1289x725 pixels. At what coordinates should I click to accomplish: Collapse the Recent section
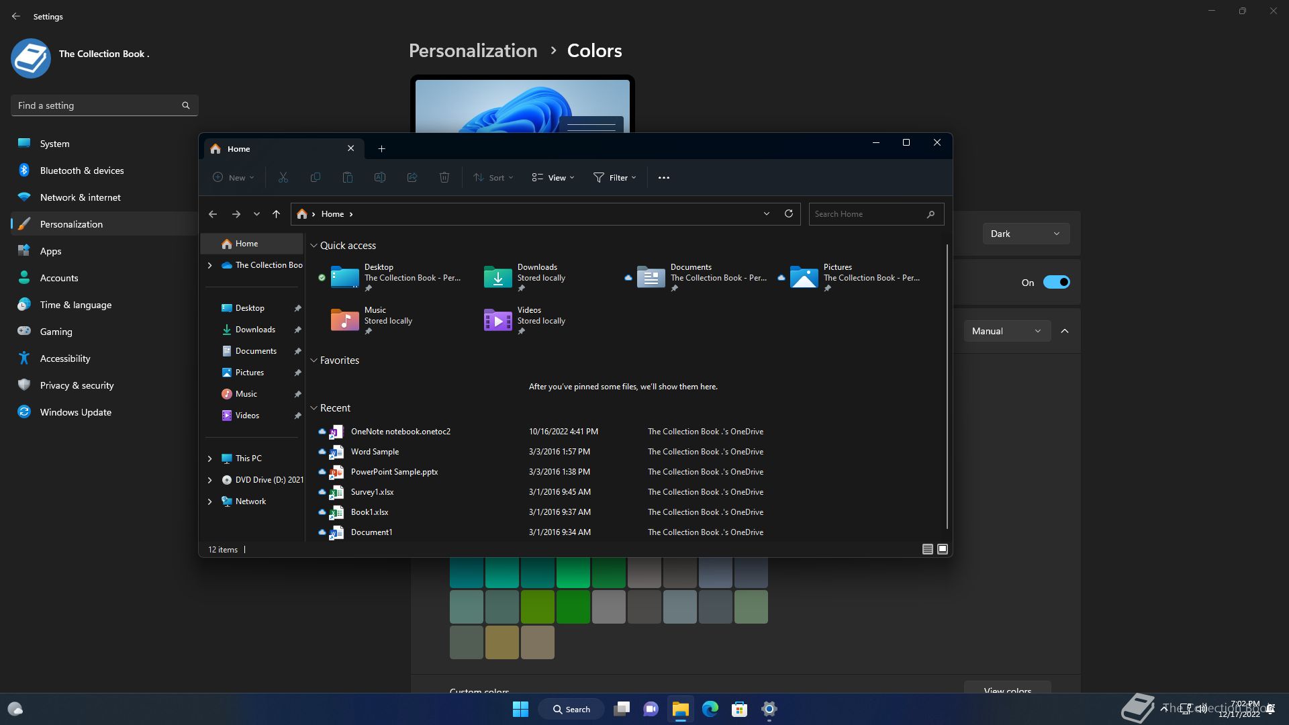tap(314, 408)
